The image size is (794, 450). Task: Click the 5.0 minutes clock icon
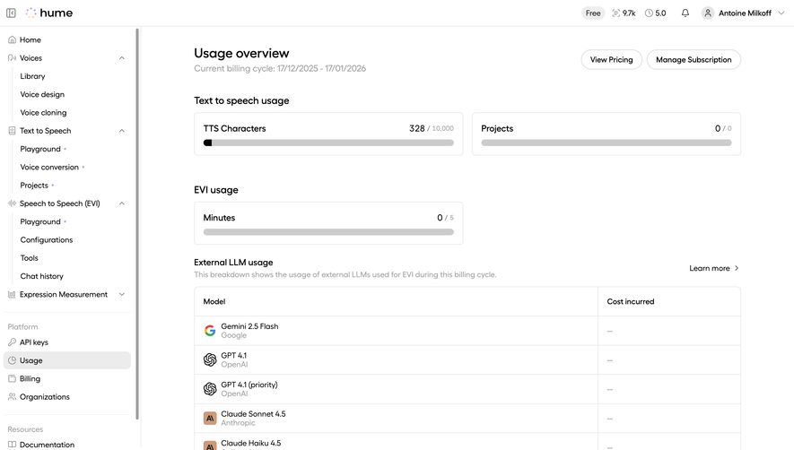(649, 13)
